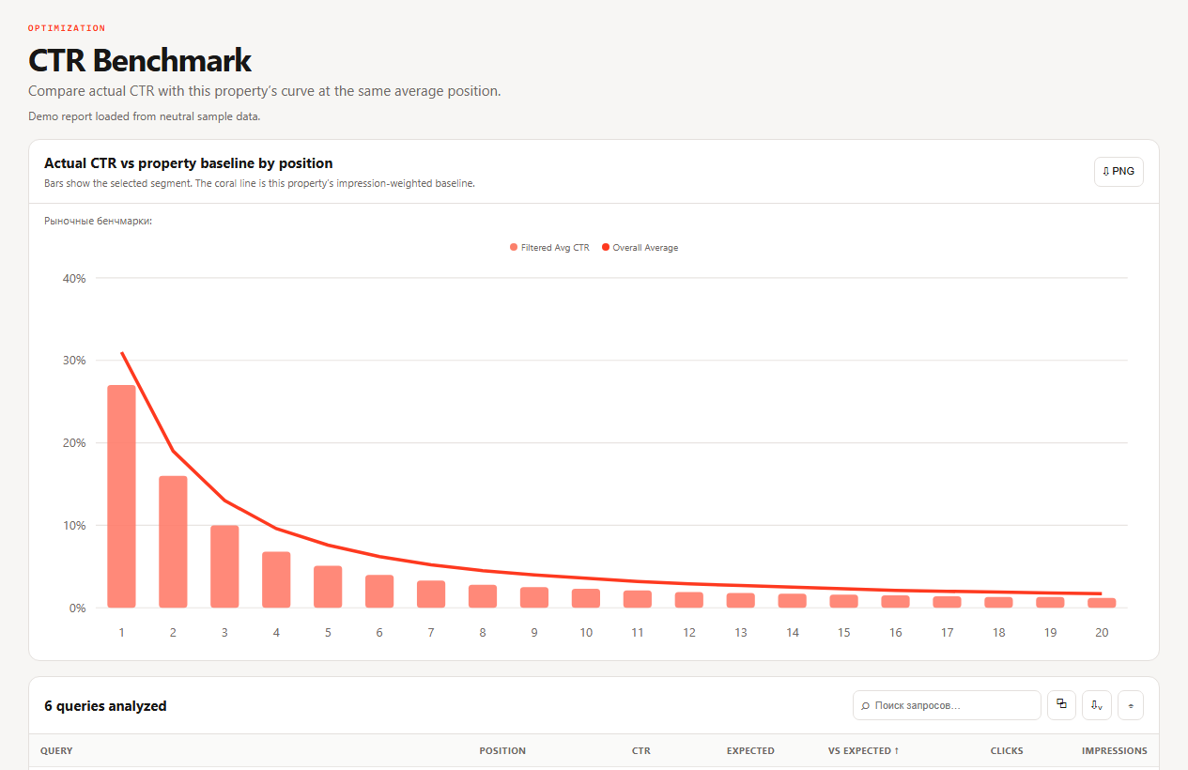Sort by the EXPECTED column header

(750, 751)
